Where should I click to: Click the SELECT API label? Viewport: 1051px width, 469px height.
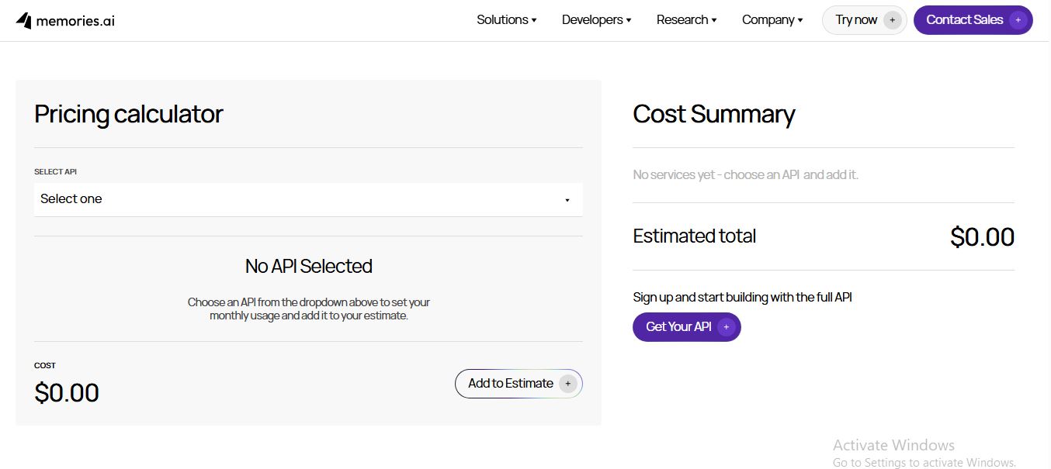click(x=55, y=172)
